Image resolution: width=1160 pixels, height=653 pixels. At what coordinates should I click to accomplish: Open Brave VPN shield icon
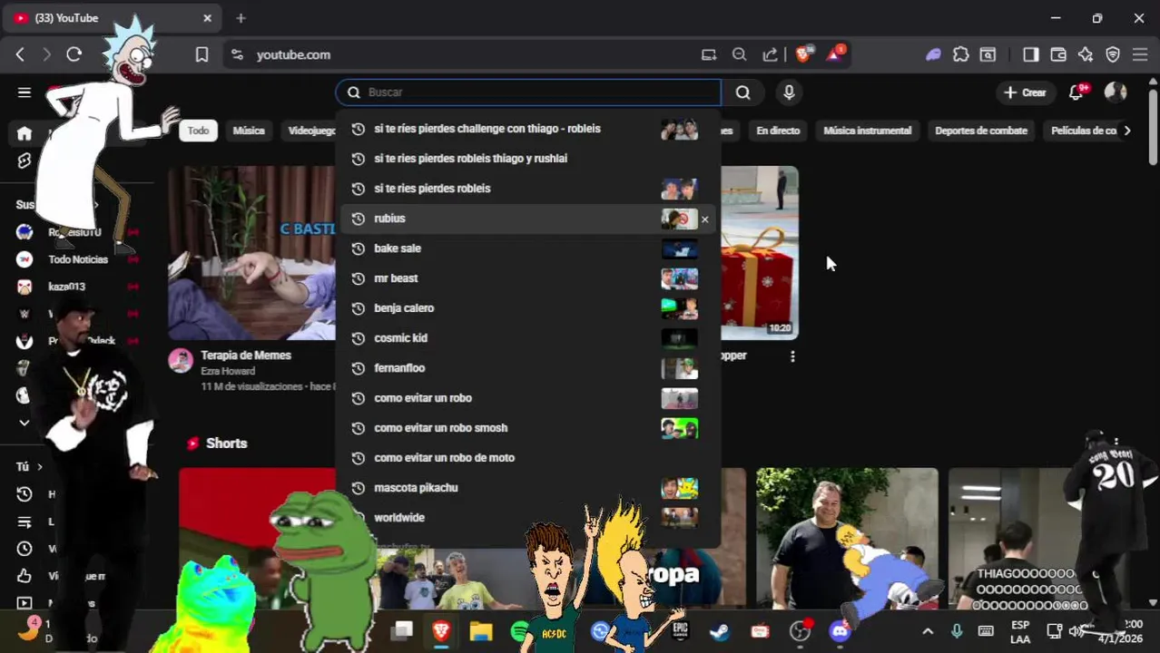(1113, 54)
